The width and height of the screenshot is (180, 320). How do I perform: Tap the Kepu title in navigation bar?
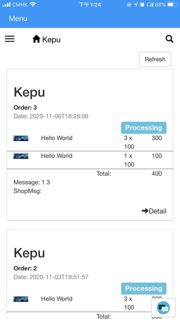click(x=51, y=40)
